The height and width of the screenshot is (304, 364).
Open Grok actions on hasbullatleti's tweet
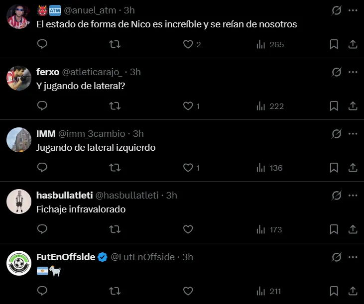tap(337, 196)
